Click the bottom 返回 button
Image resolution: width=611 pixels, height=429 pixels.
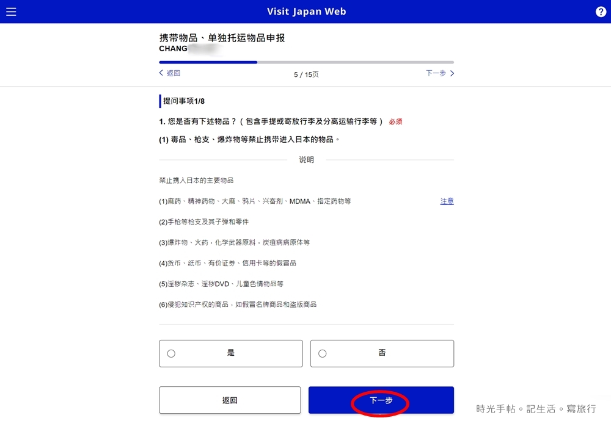click(230, 400)
